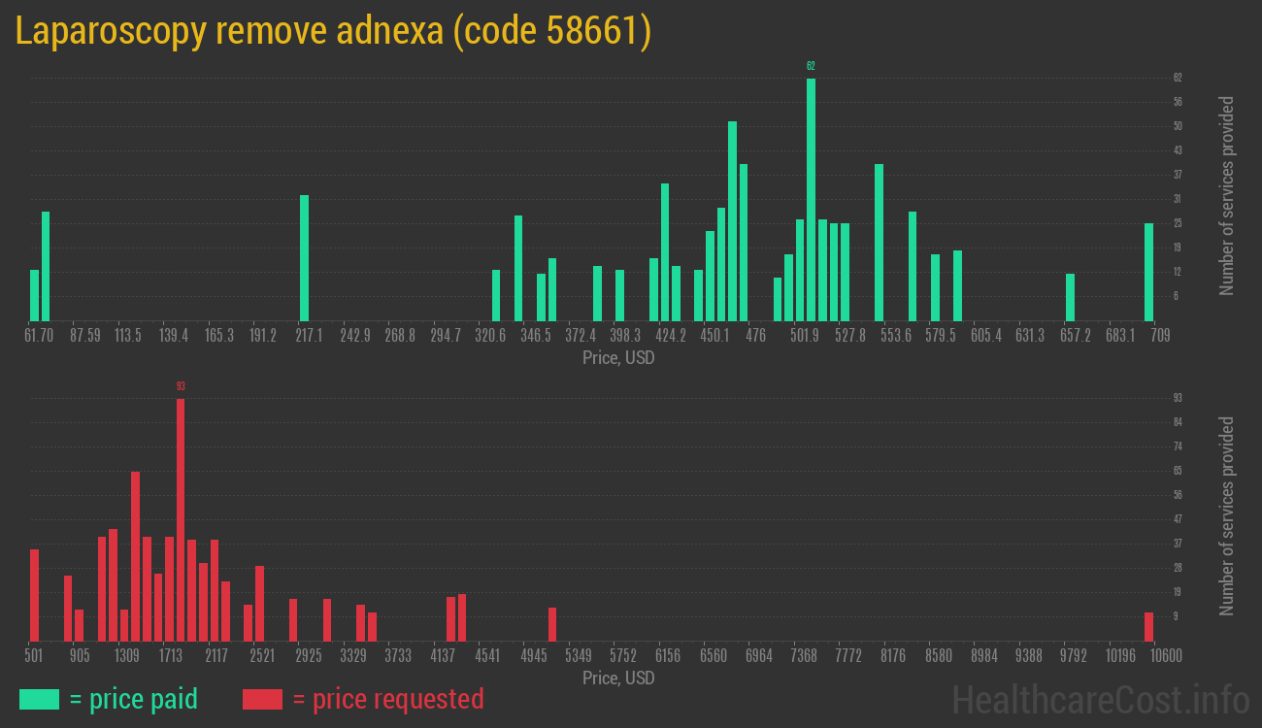Click the chart title Laparoscopy remove adnexa
The width and height of the screenshot is (1262, 728).
(x=333, y=31)
